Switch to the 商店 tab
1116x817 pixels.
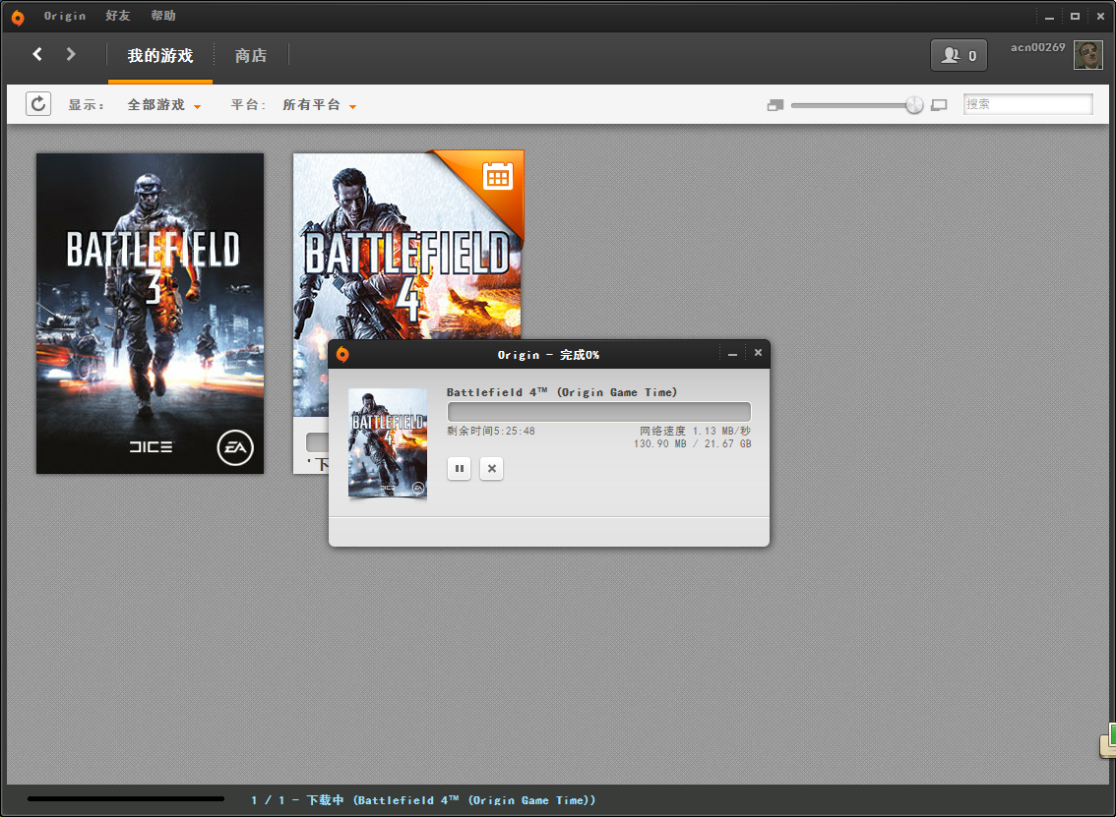point(251,55)
